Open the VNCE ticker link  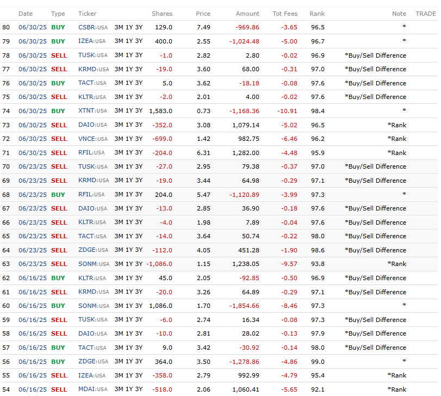[x=86, y=139]
